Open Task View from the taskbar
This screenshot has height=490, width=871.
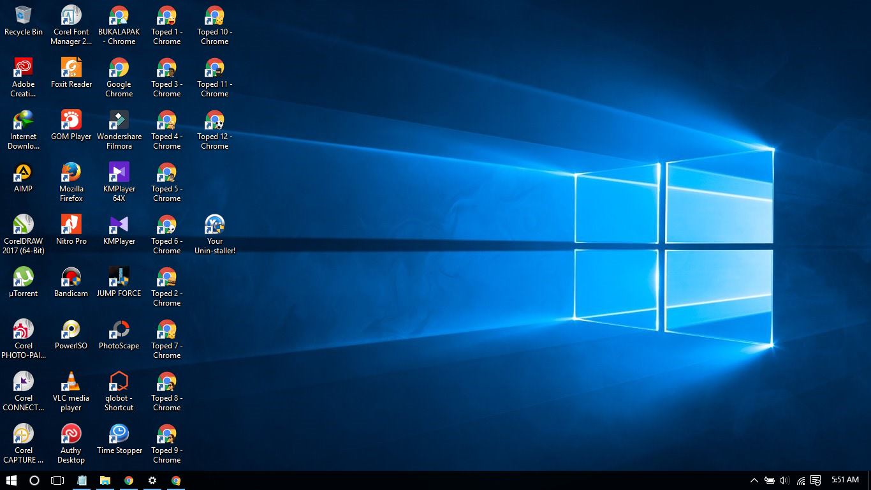(57, 480)
